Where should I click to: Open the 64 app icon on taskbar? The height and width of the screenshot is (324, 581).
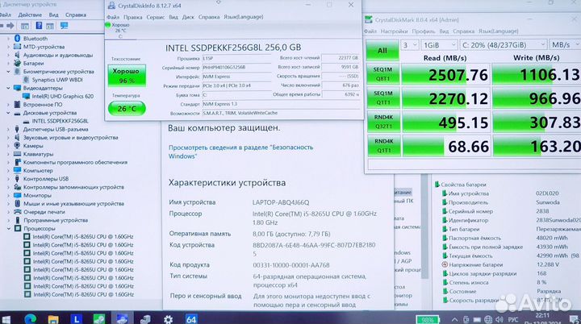point(191,319)
